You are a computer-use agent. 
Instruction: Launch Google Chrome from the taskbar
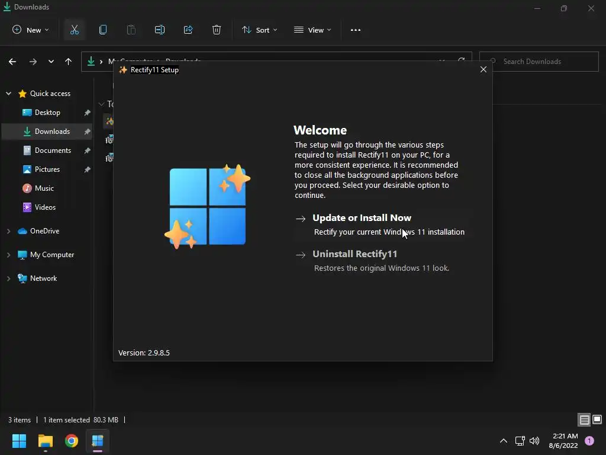point(72,441)
